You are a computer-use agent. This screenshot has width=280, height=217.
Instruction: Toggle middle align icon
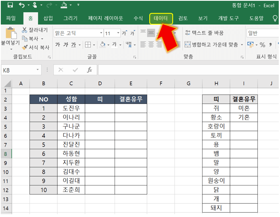coord(151,33)
